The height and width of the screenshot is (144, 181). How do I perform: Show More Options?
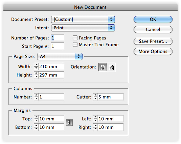point(153,51)
